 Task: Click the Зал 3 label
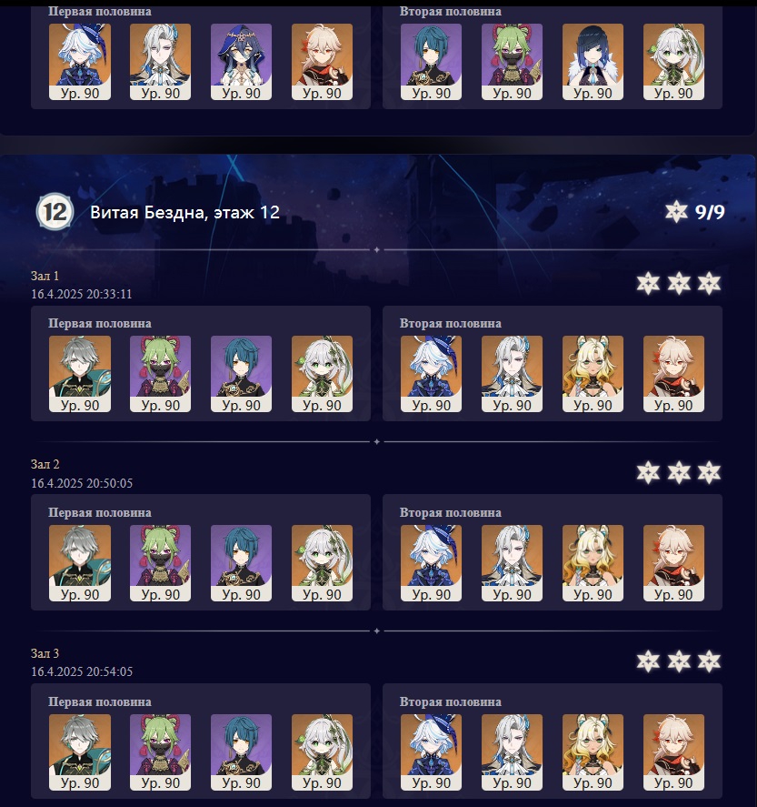point(45,653)
